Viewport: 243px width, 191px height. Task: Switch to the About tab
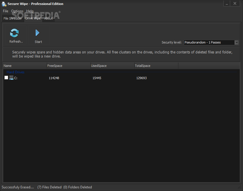coord(48,18)
